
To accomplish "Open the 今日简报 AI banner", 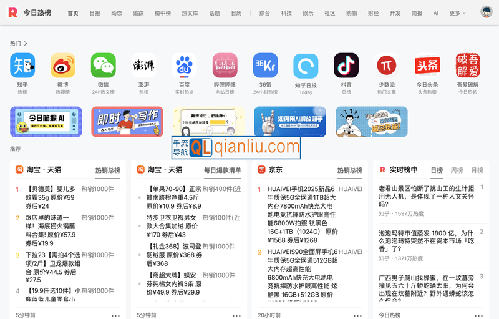I will (x=46, y=122).
